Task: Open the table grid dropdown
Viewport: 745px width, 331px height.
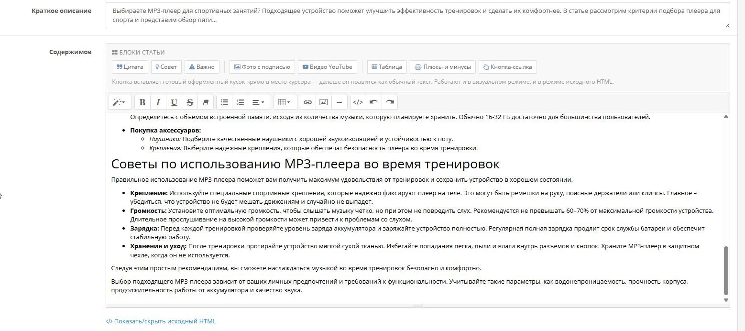Action: (x=285, y=102)
